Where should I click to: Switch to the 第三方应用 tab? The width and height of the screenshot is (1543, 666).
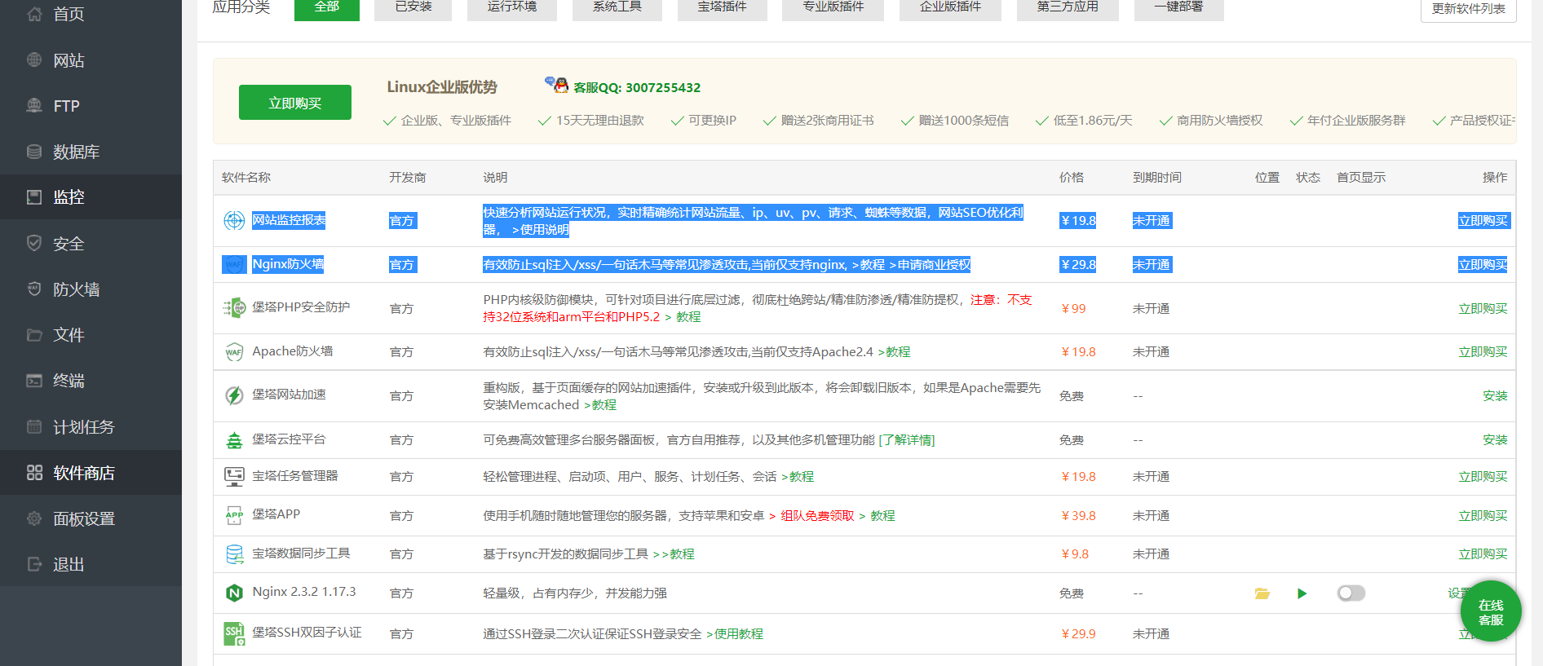1067,7
